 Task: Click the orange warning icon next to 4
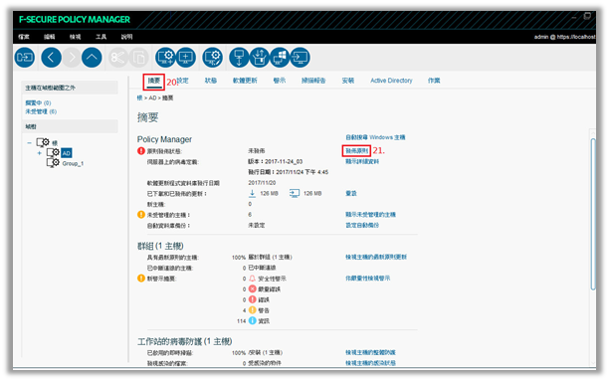(x=252, y=310)
